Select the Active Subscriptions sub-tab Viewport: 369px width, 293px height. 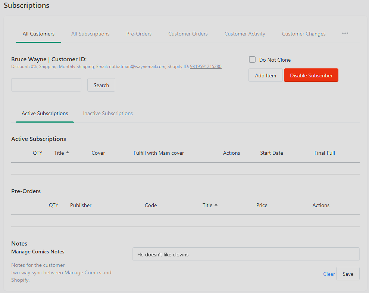(45, 113)
